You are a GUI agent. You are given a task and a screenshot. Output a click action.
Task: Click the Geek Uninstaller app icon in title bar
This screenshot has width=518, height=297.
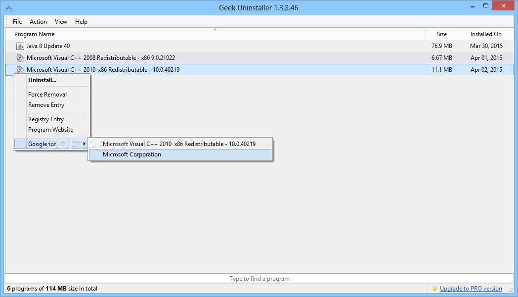coord(9,7)
